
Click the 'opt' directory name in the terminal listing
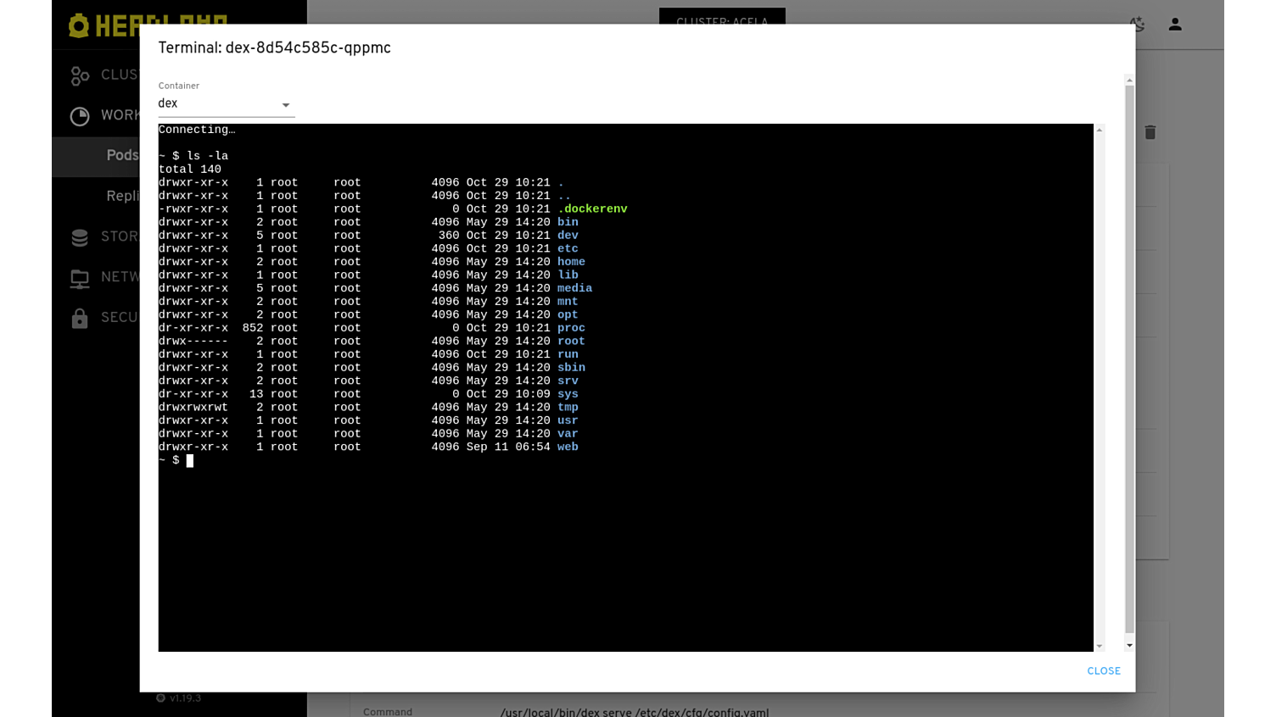click(x=568, y=315)
